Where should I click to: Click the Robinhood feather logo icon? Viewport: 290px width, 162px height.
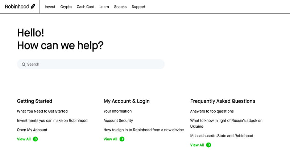(x=33, y=6)
